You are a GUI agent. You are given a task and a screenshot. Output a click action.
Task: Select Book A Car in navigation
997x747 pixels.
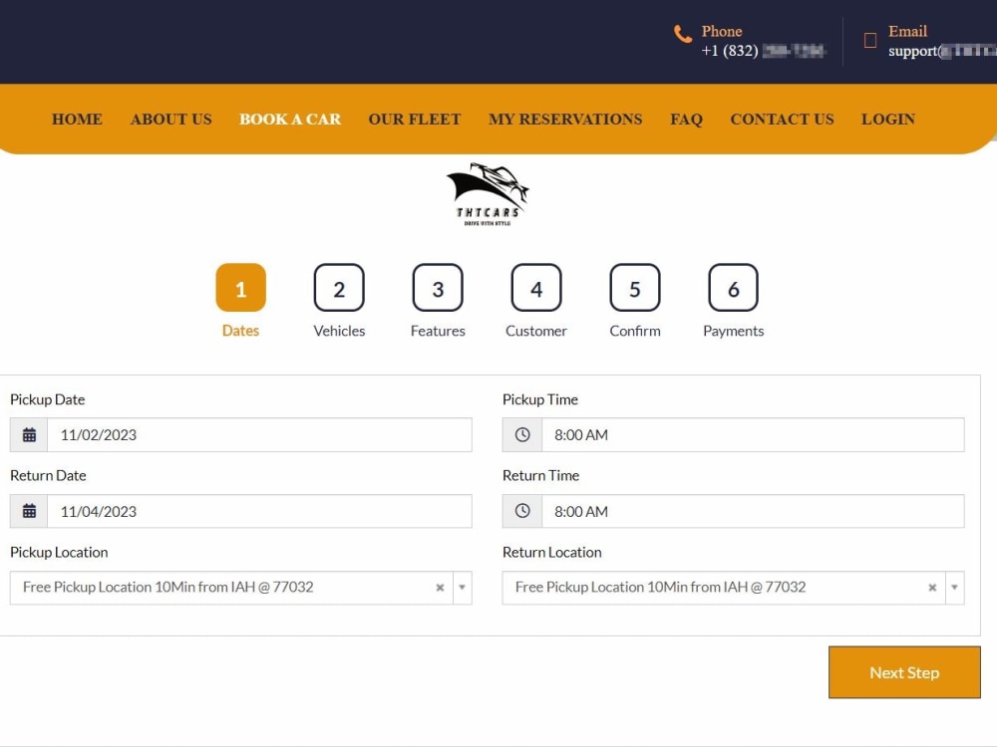tap(290, 120)
